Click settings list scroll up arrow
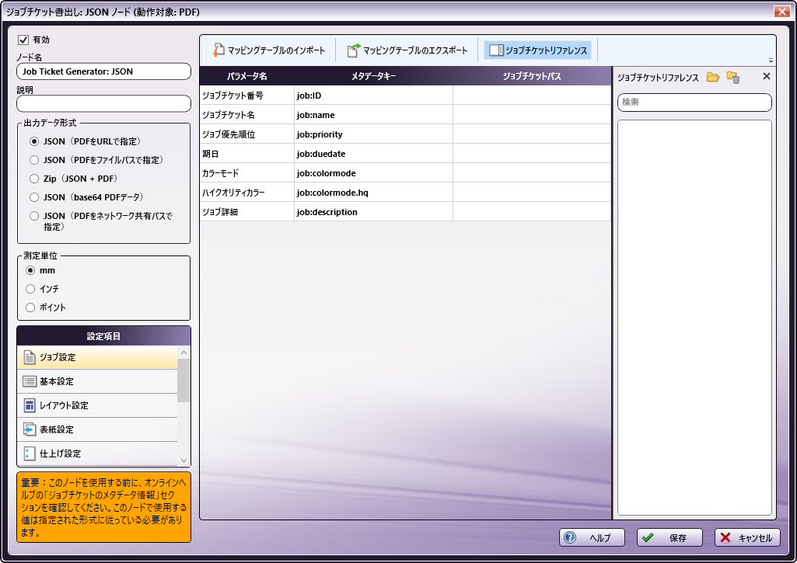The height and width of the screenshot is (563, 797). (x=184, y=353)
